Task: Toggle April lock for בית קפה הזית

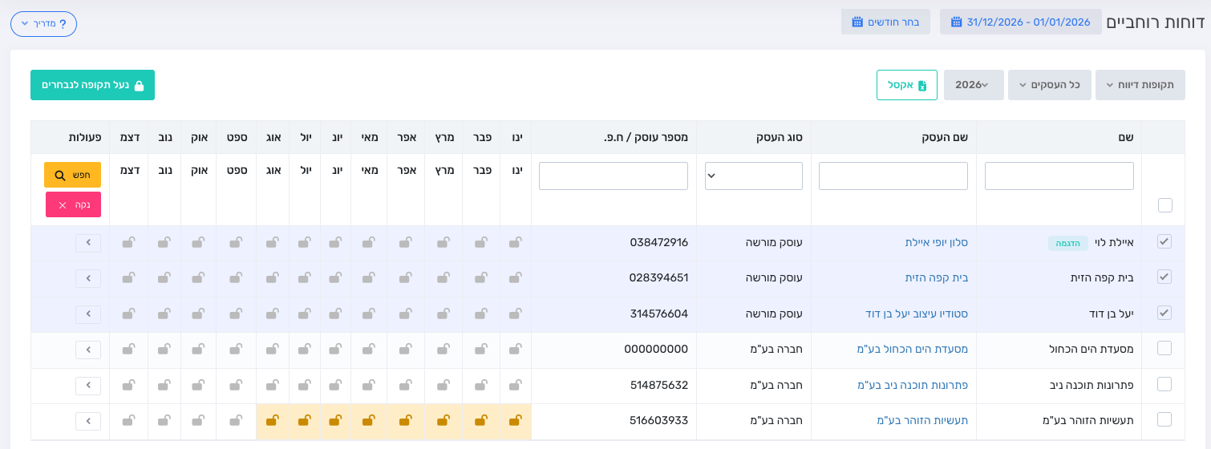Action: (x=407, y=278)
